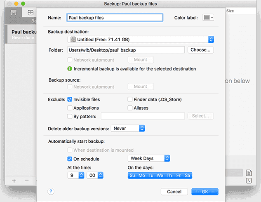Screen dimensions: 261x202
Task: Open the Week Days schedule dropdown
Action: tap(149, 158)
